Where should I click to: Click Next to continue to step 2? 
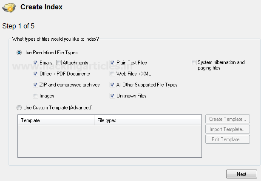coord(241,174)
